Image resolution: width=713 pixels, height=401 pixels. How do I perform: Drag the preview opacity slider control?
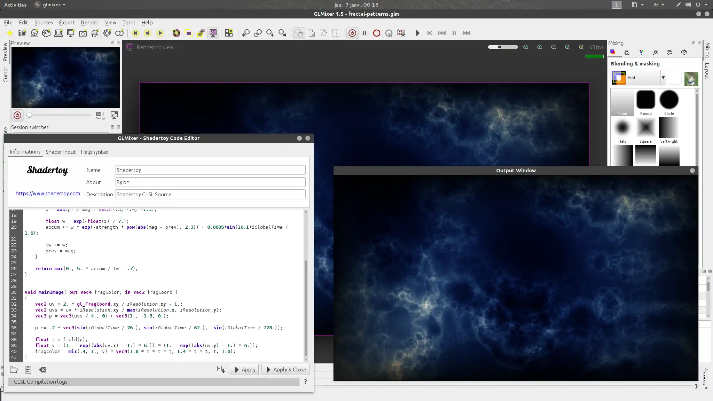click(x=29, y=115)
